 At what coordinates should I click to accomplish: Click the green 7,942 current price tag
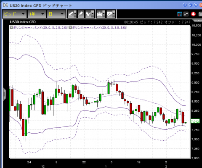(195, 121)
